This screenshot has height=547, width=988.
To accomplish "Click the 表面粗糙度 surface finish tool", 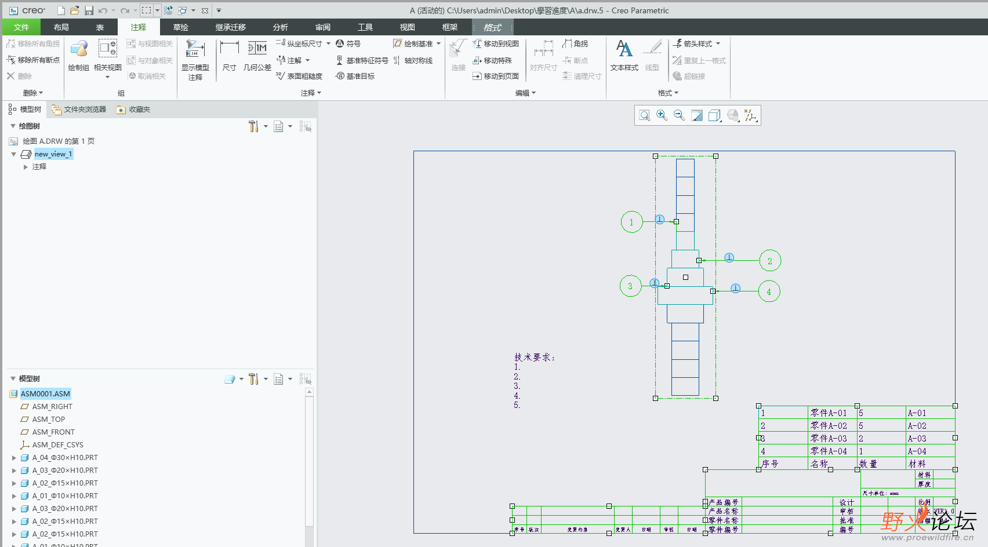I will [299, 76].
